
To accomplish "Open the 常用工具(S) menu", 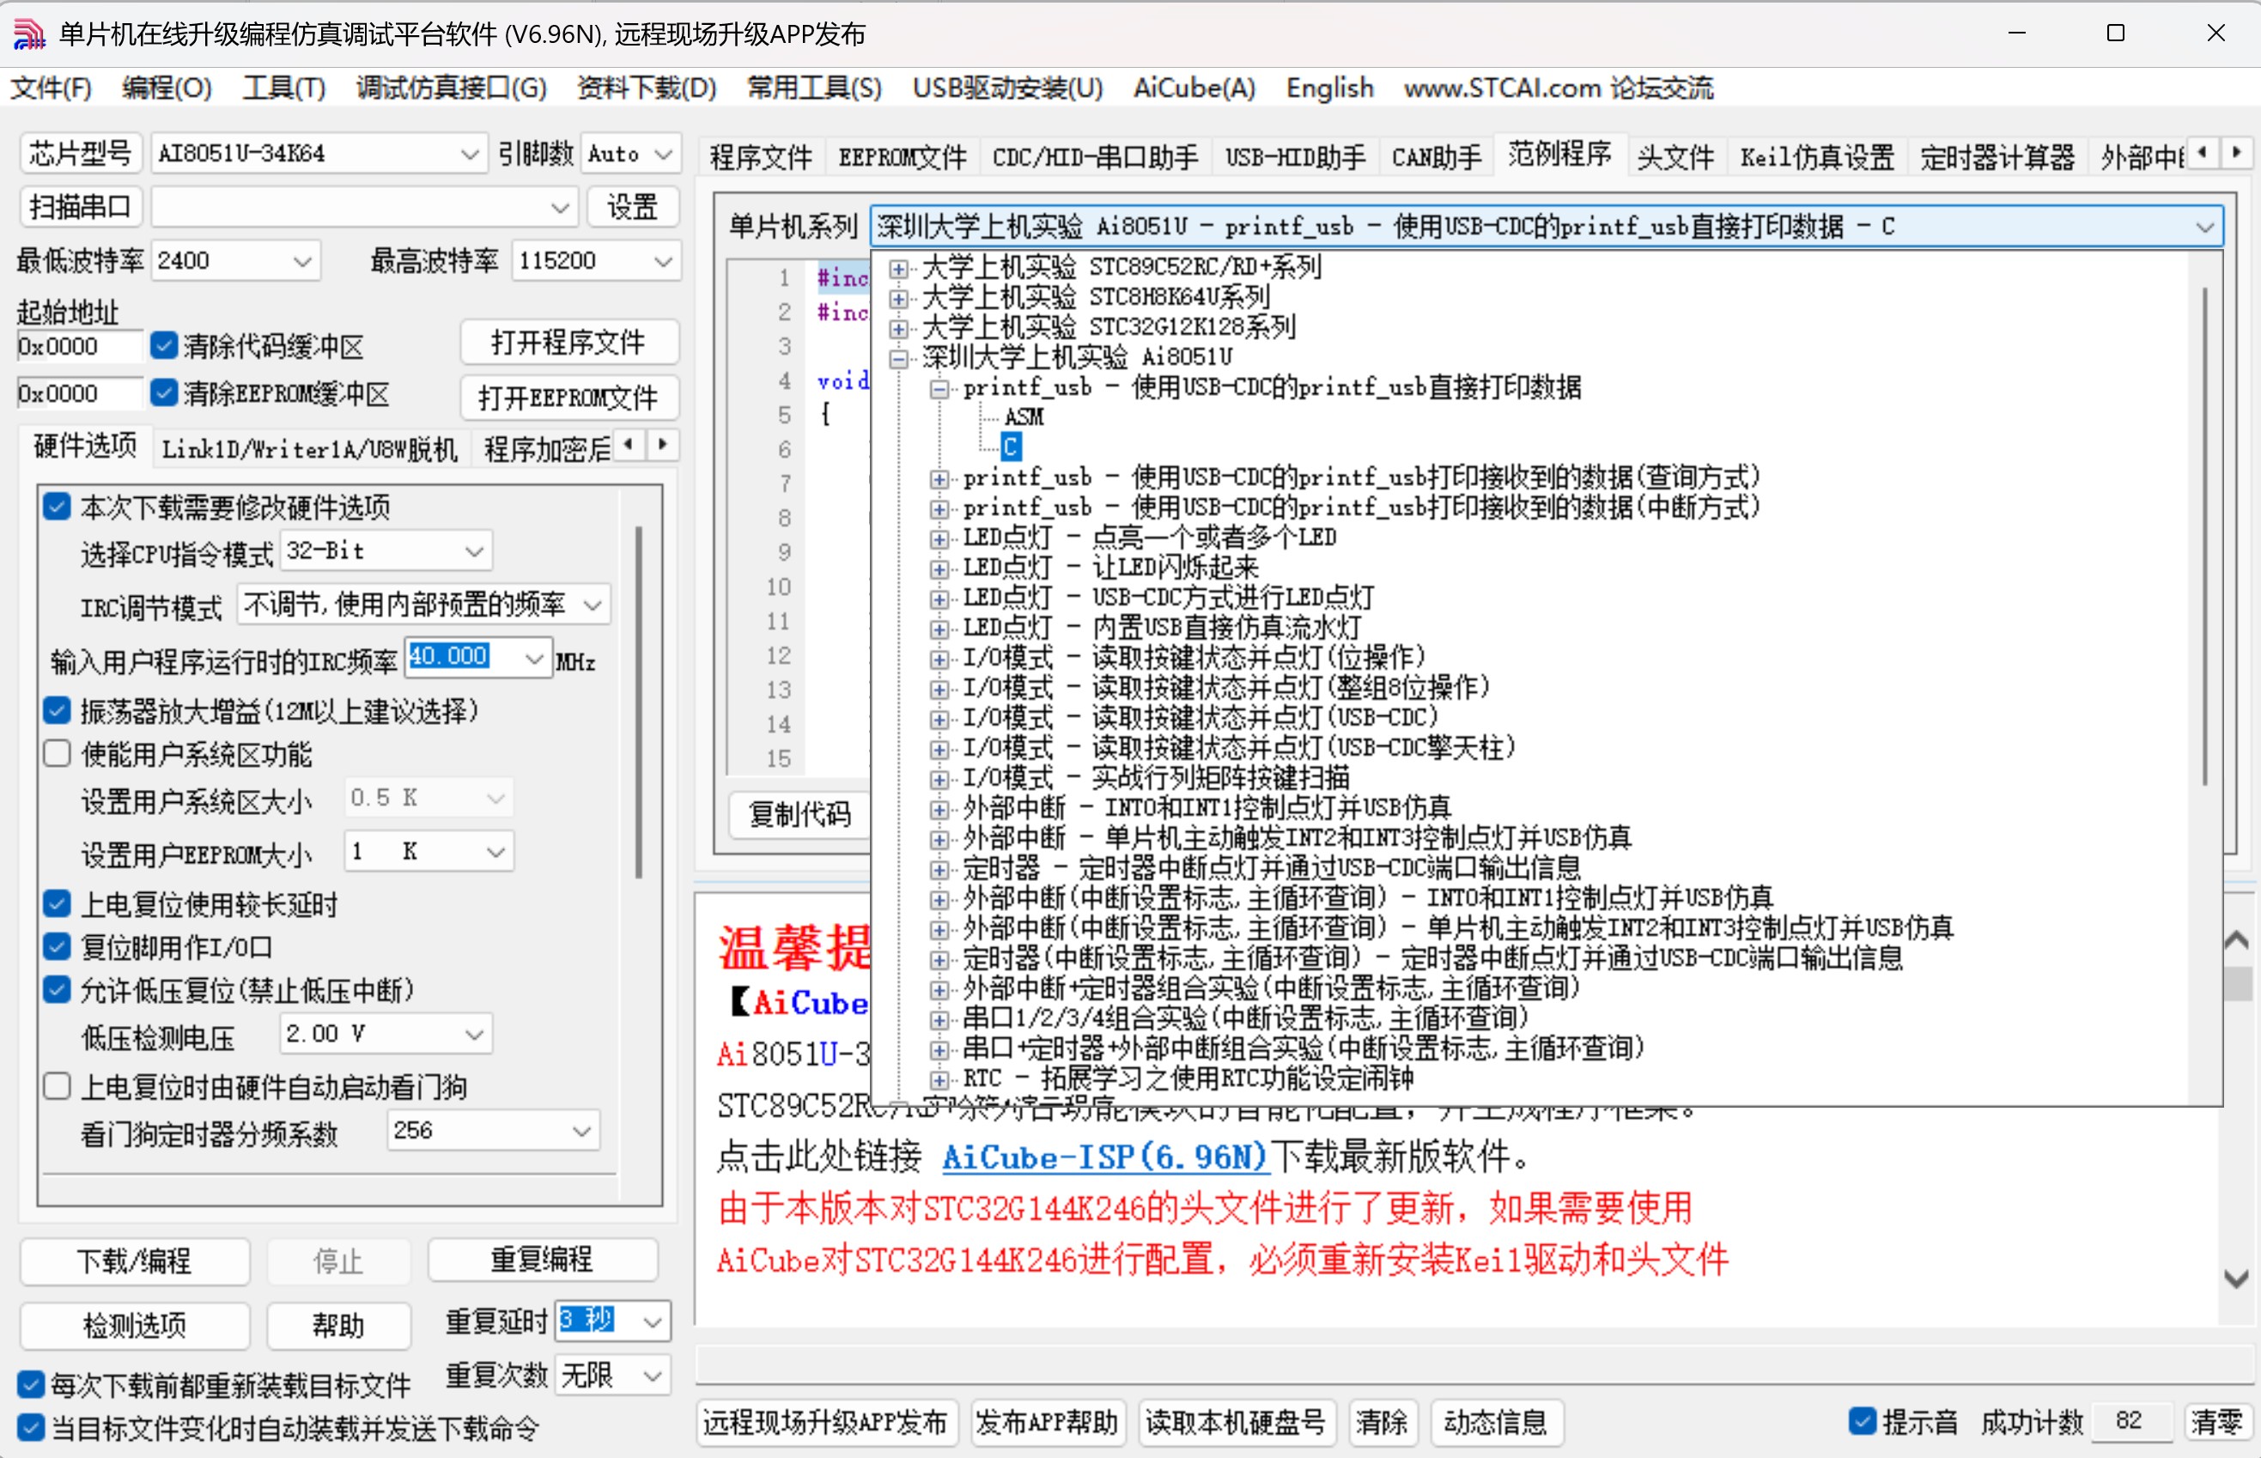I will 813,88.
